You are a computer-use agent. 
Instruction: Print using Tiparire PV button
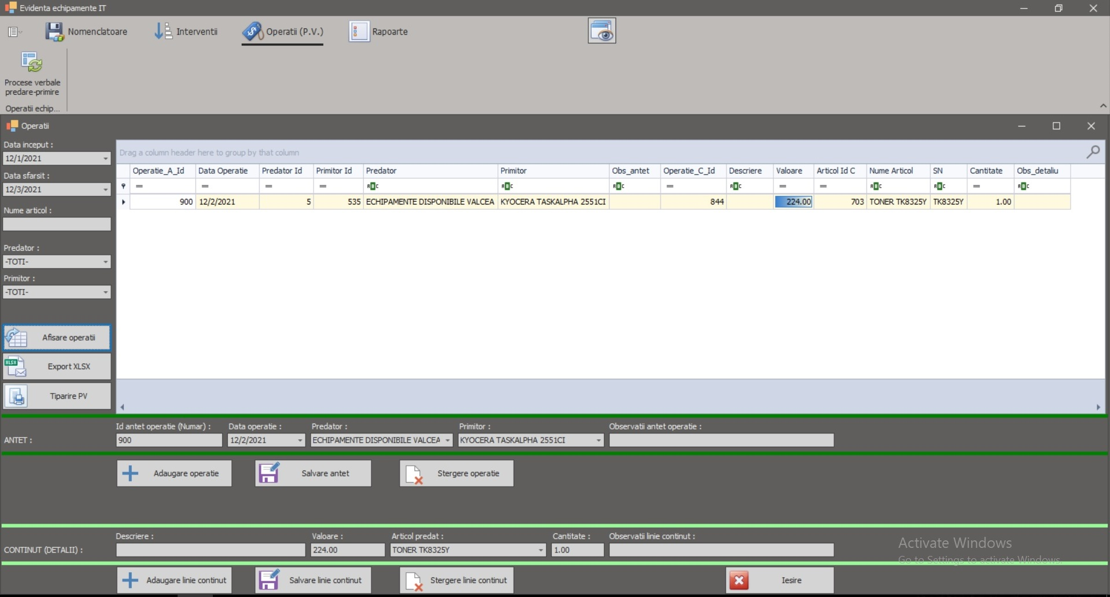tap(57, 396)
